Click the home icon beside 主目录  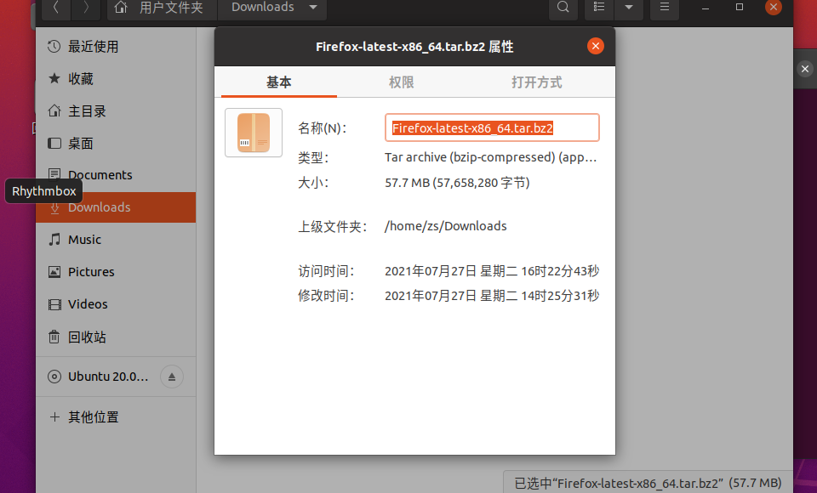(x=54, y=110)
